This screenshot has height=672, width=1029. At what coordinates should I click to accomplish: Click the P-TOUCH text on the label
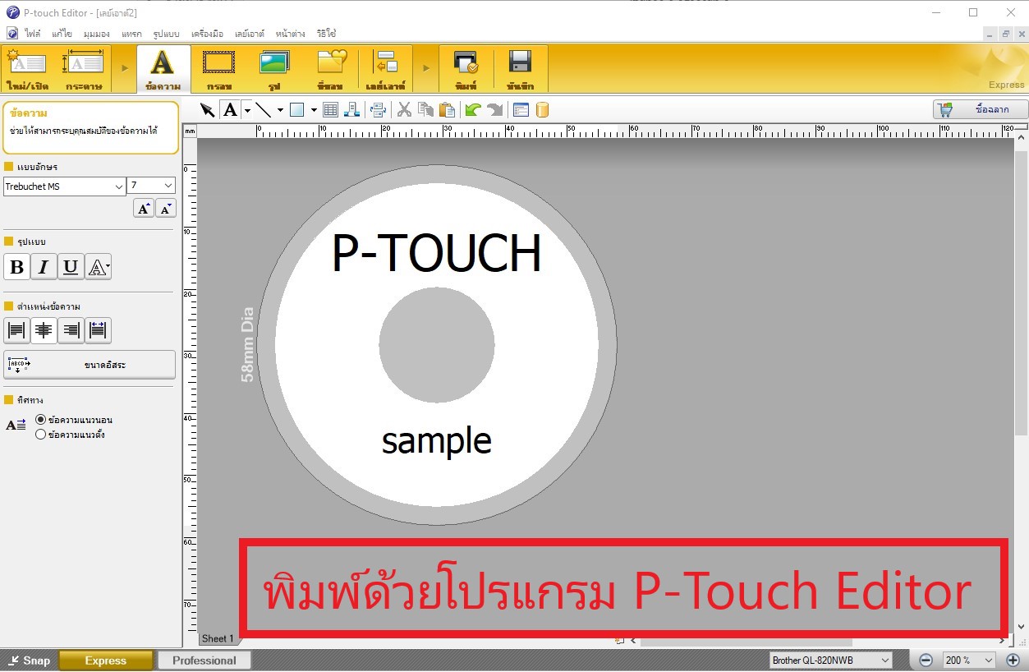[437, 254]
